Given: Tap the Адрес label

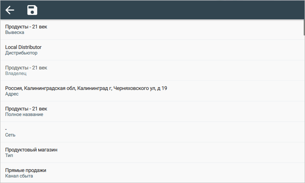Looking at the screenshot, I should (x=12, y=94).
